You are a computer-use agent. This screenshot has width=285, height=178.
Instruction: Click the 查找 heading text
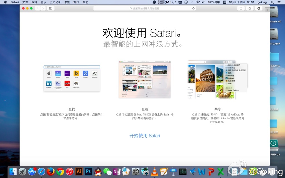[x=72, y=109]
